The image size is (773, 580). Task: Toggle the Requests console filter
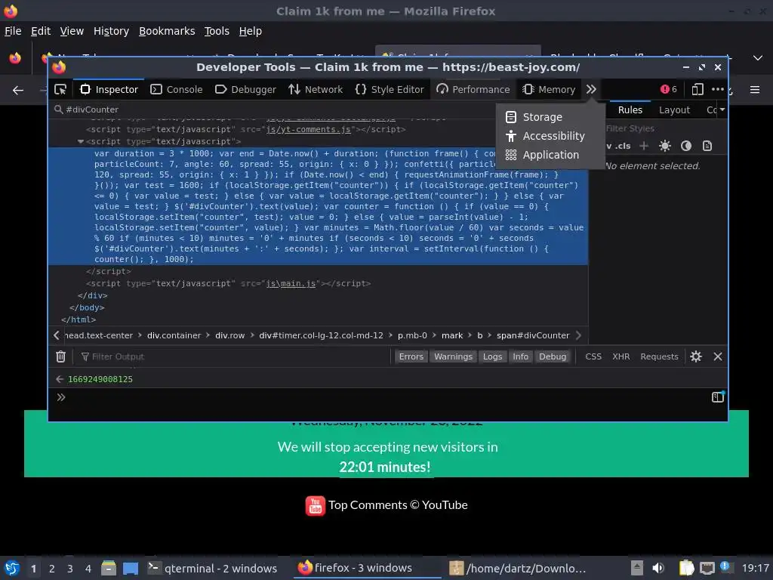pyautogui.click(x=659, y=356)
